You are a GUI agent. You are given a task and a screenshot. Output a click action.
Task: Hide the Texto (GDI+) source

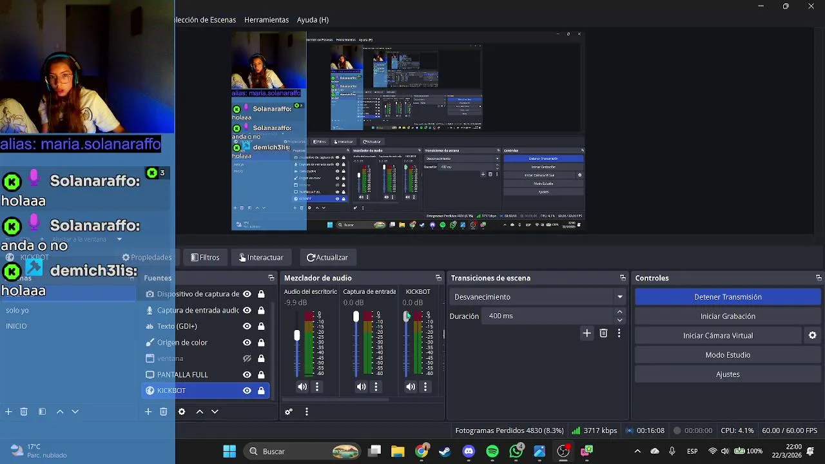coord(247,326)
